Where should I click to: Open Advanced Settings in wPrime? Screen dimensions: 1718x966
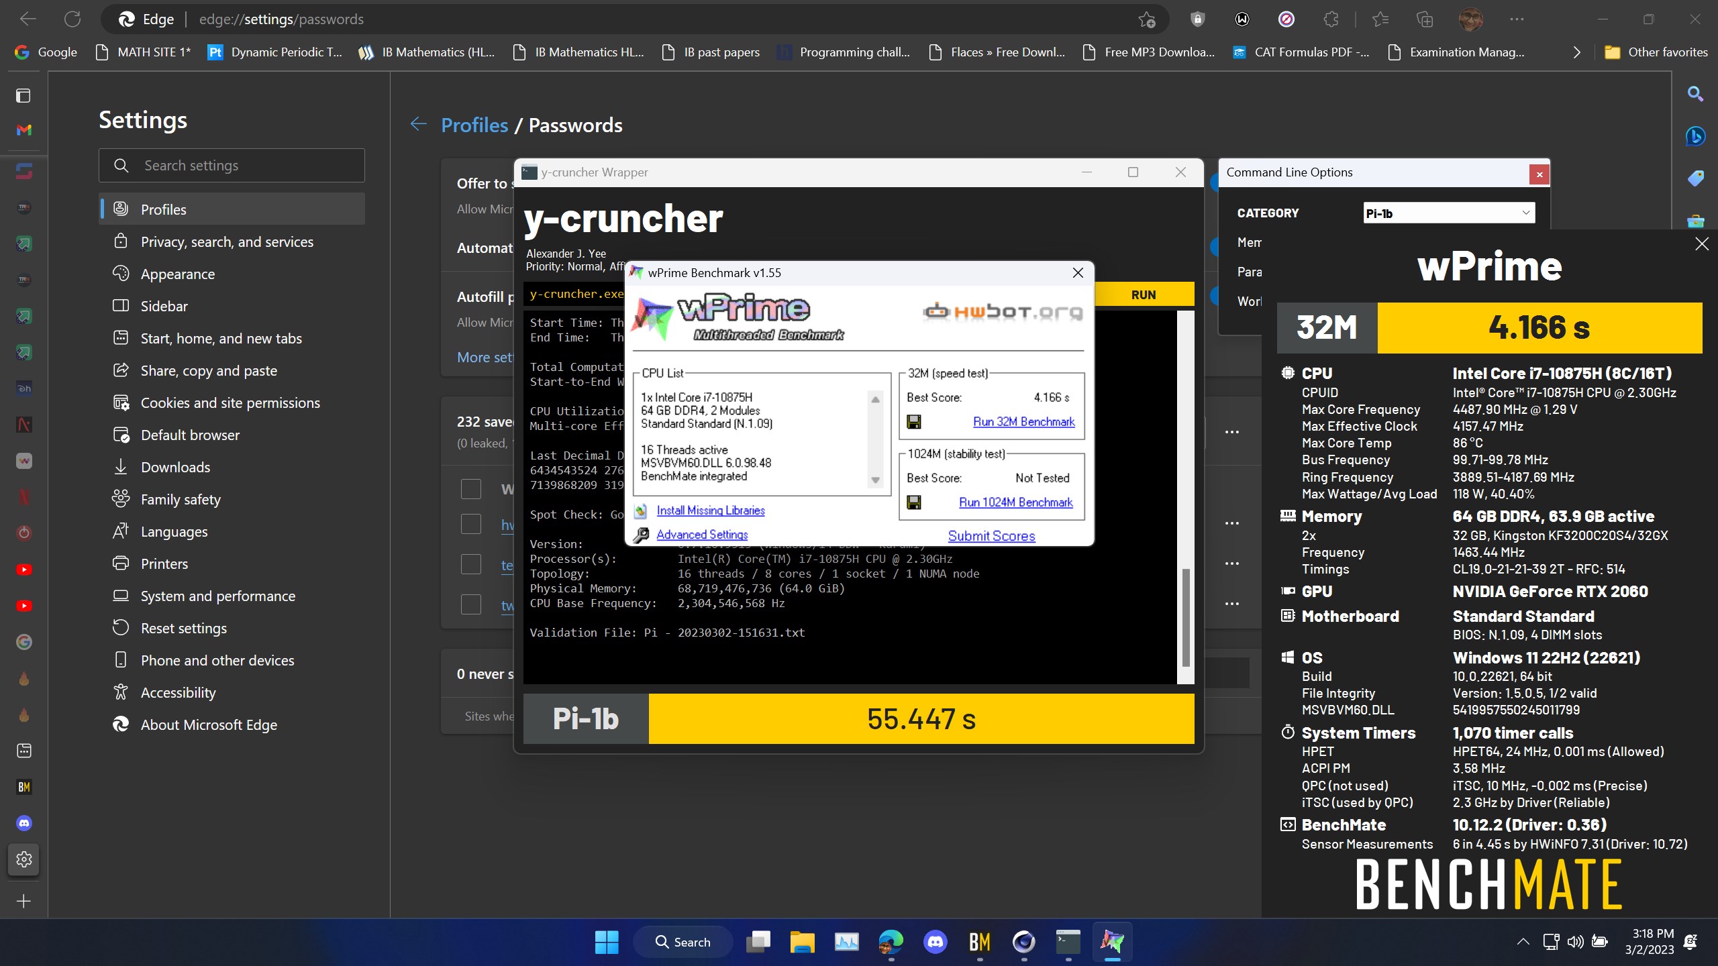click(702, 535)
